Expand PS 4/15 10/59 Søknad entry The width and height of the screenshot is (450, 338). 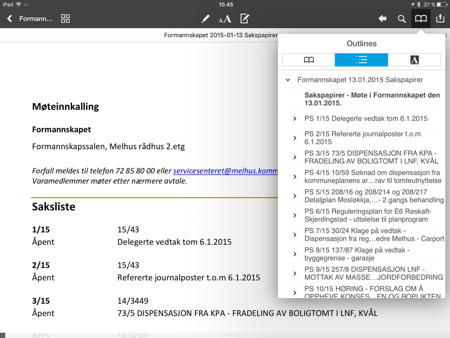point(295,177)
